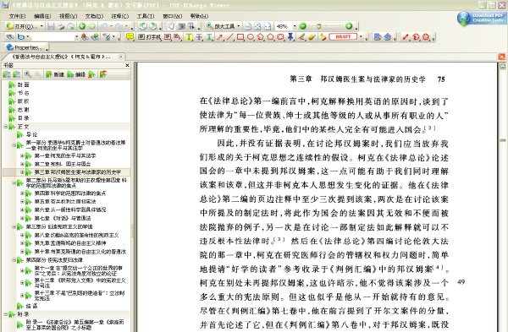This screenshot has height=332, width=508.
Task: Select the eraser tool icon
Action: click(312, 37)
